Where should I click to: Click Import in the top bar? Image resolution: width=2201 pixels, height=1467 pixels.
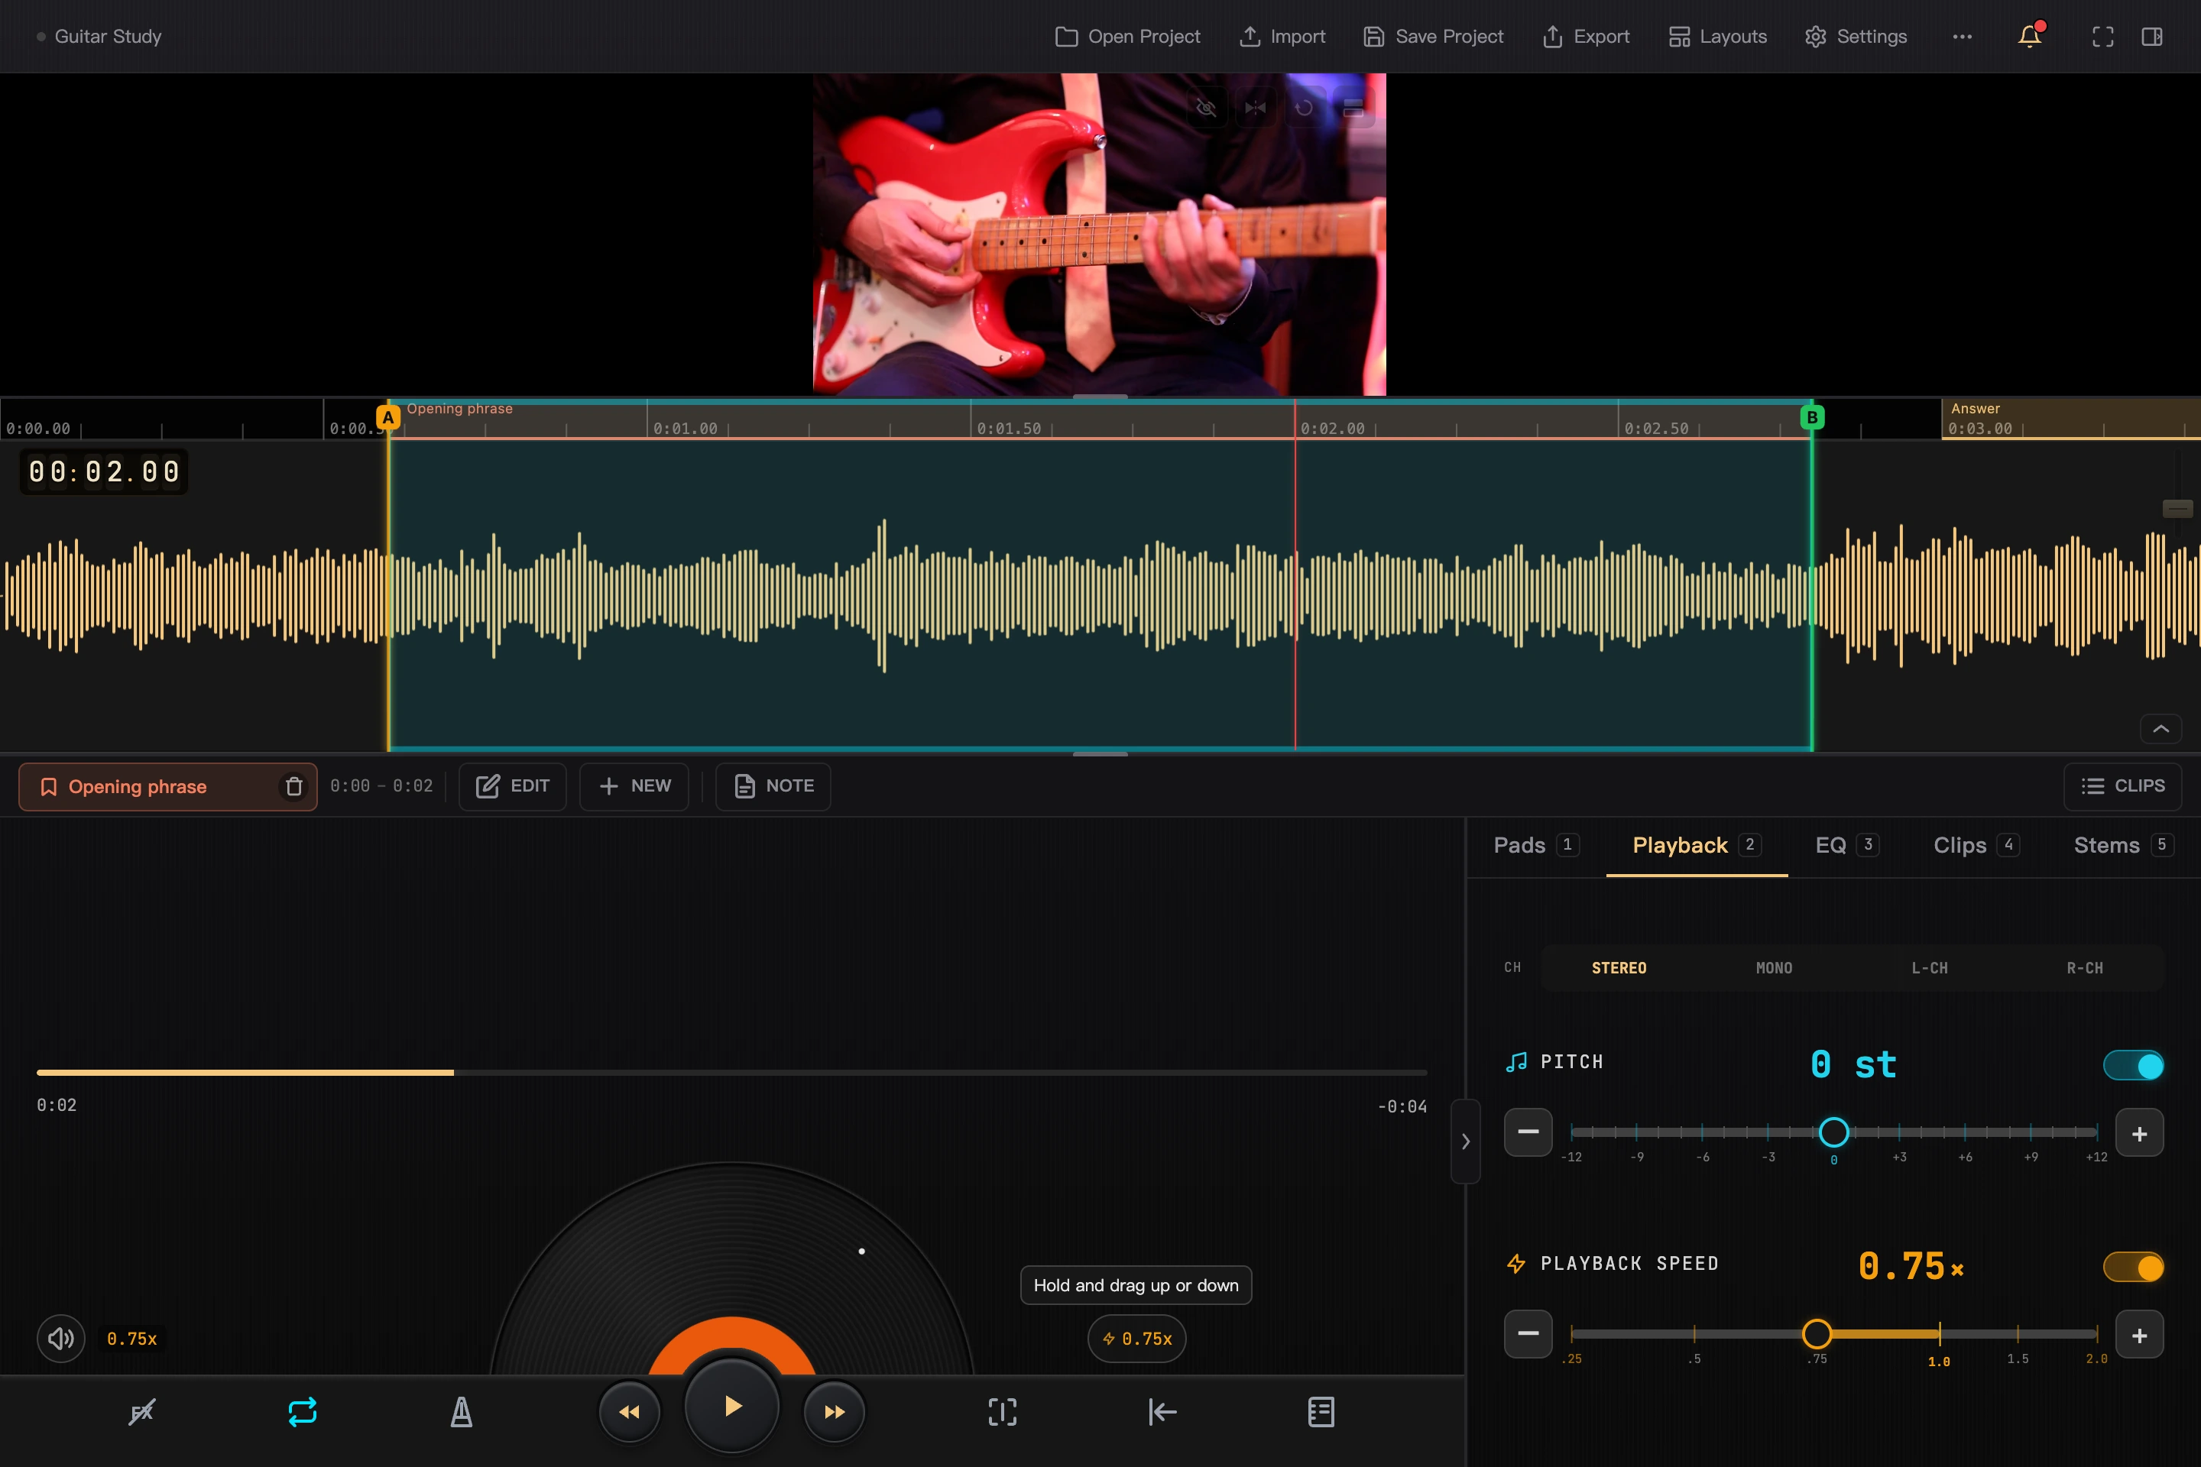tap(1282, 37)
